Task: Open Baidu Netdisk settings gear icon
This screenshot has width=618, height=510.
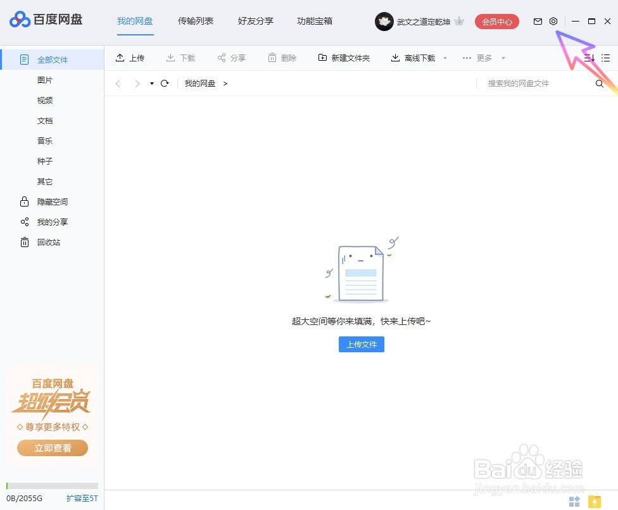Action: point(553,21)
